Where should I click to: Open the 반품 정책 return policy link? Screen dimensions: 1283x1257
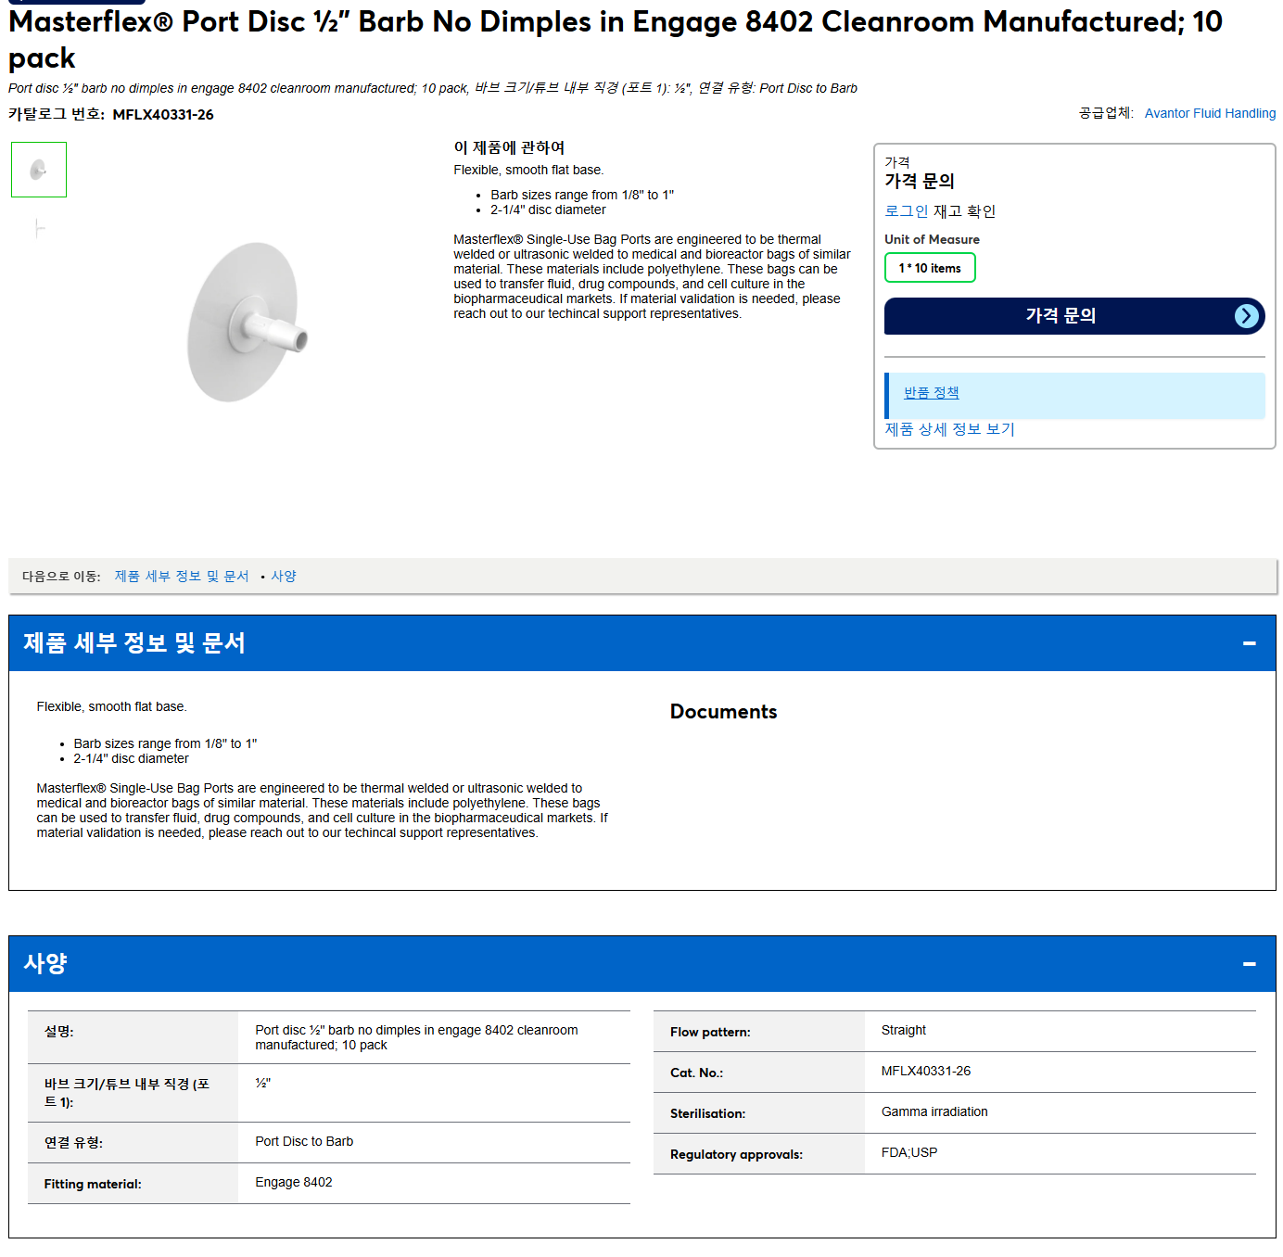931,393
